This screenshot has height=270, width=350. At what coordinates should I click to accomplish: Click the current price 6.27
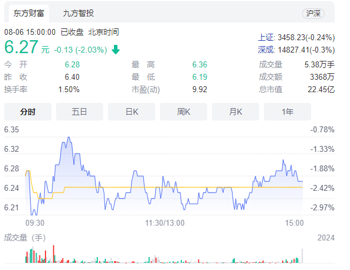pyautogui.click(x=21, y=47)
